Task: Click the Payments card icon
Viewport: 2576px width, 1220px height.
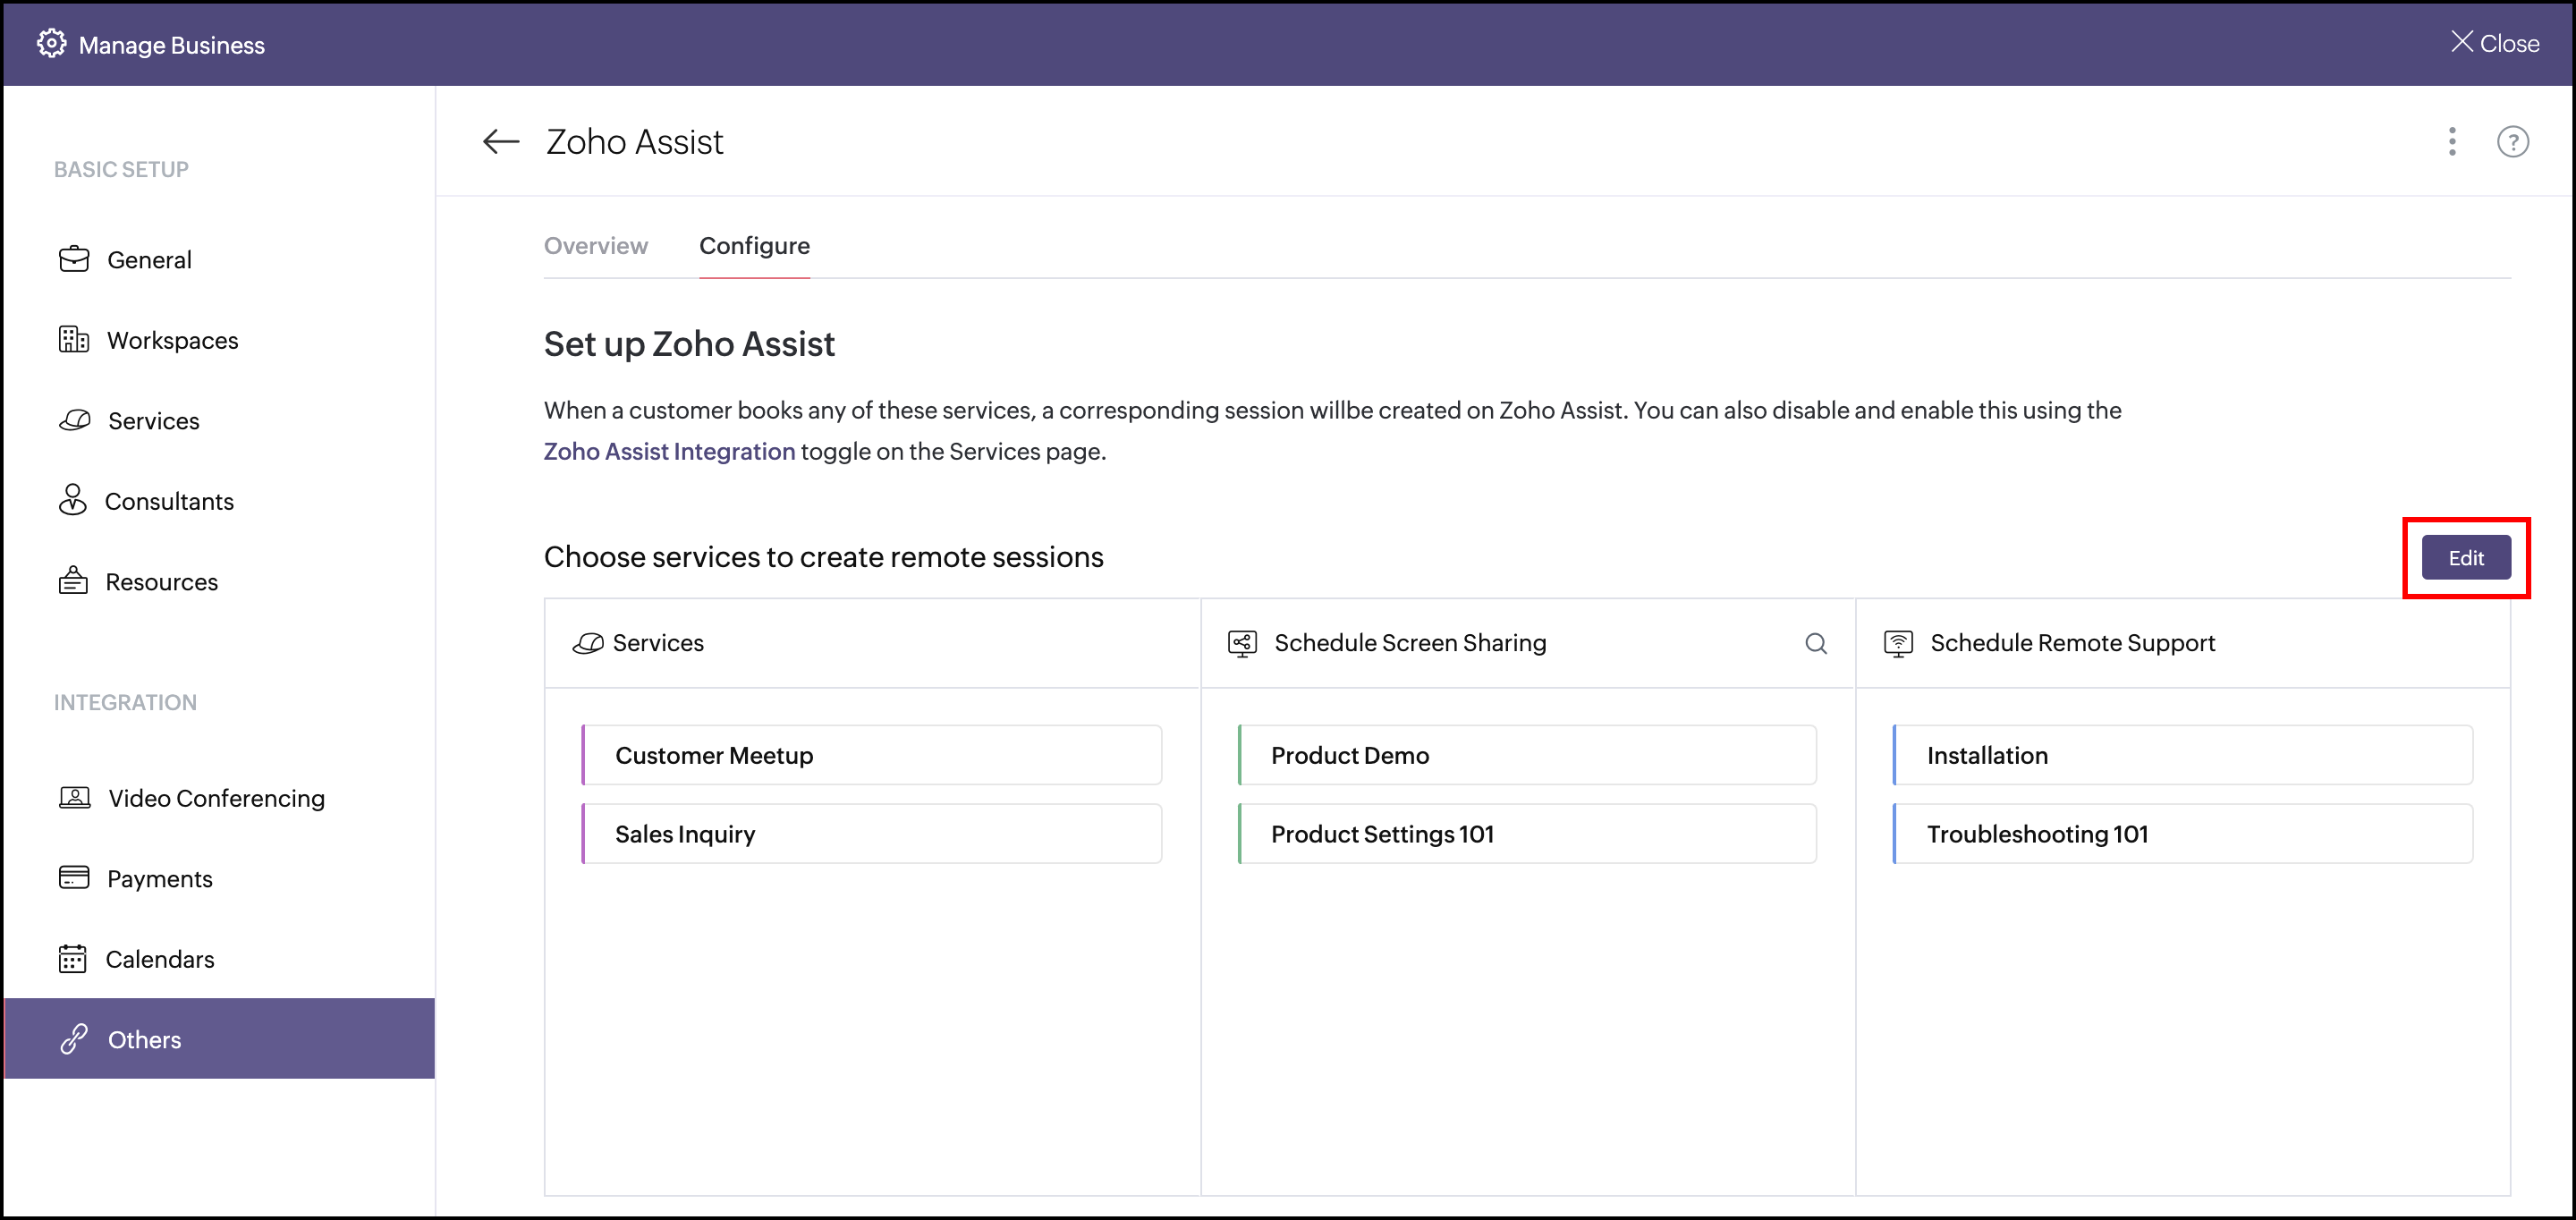Action: point(74,878)
